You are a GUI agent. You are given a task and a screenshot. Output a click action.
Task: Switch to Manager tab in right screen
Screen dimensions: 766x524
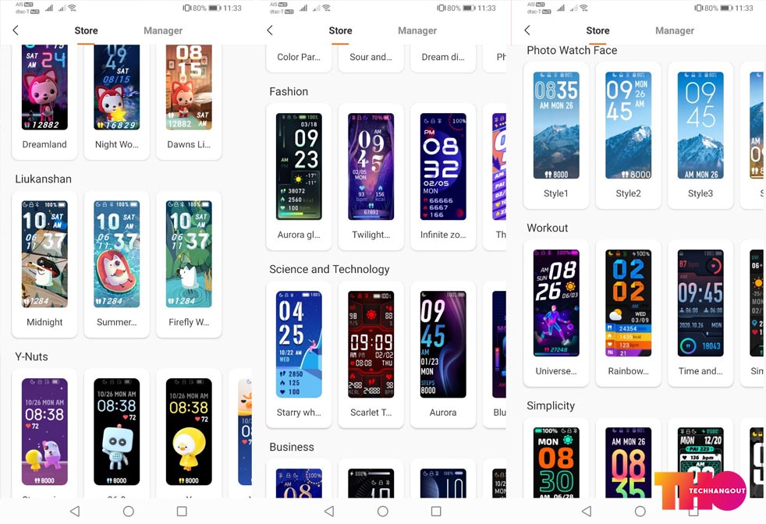click(x=675, y=30)
